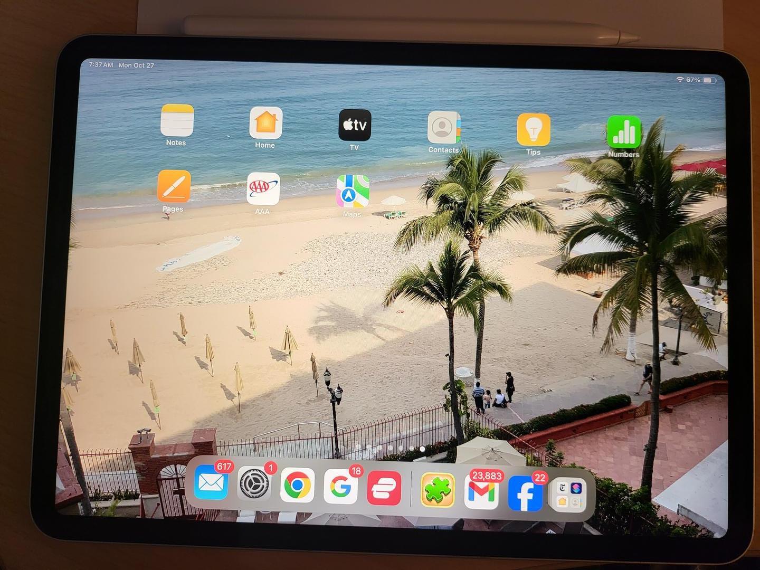Image resolution: width=760 pixels, height=570 pixels.
Task: Launch Chrome from the dock
Action: click(297, 486)
